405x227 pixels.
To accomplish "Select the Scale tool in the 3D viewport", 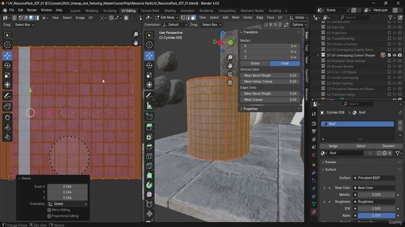I will pyautogui.click(x=149, y=75).
